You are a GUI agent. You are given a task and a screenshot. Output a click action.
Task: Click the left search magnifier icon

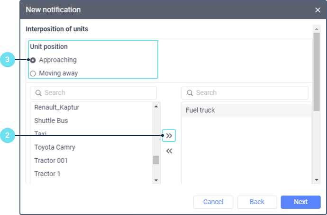38,93
